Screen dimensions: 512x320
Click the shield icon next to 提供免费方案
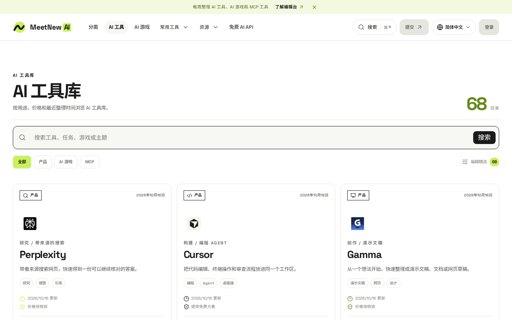[x=186, y=307]
